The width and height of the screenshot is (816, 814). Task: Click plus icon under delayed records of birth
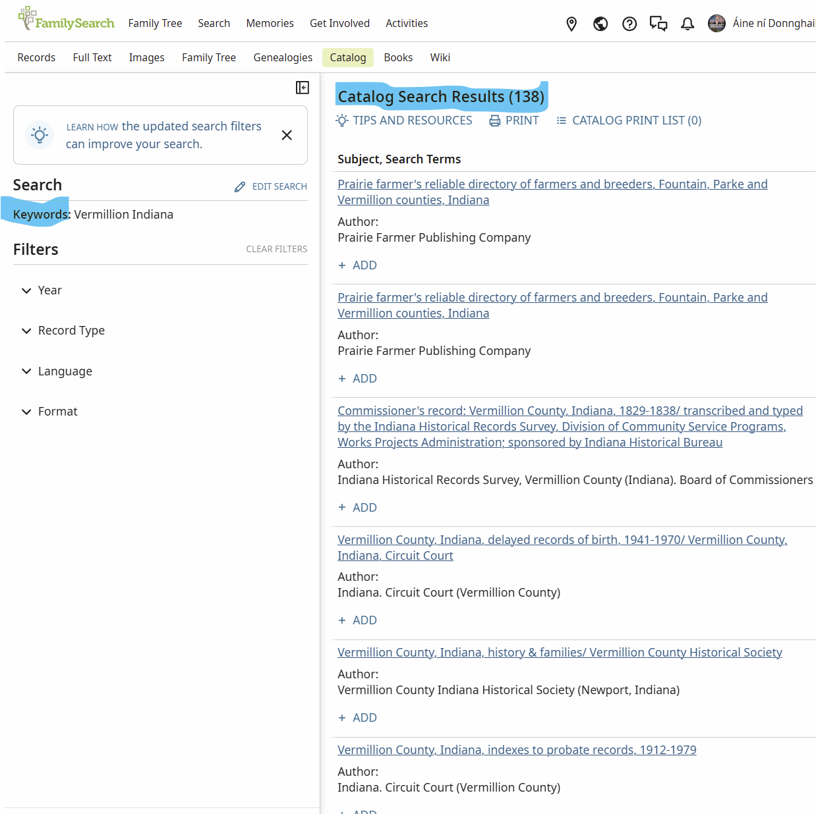[x=342, y=620]
